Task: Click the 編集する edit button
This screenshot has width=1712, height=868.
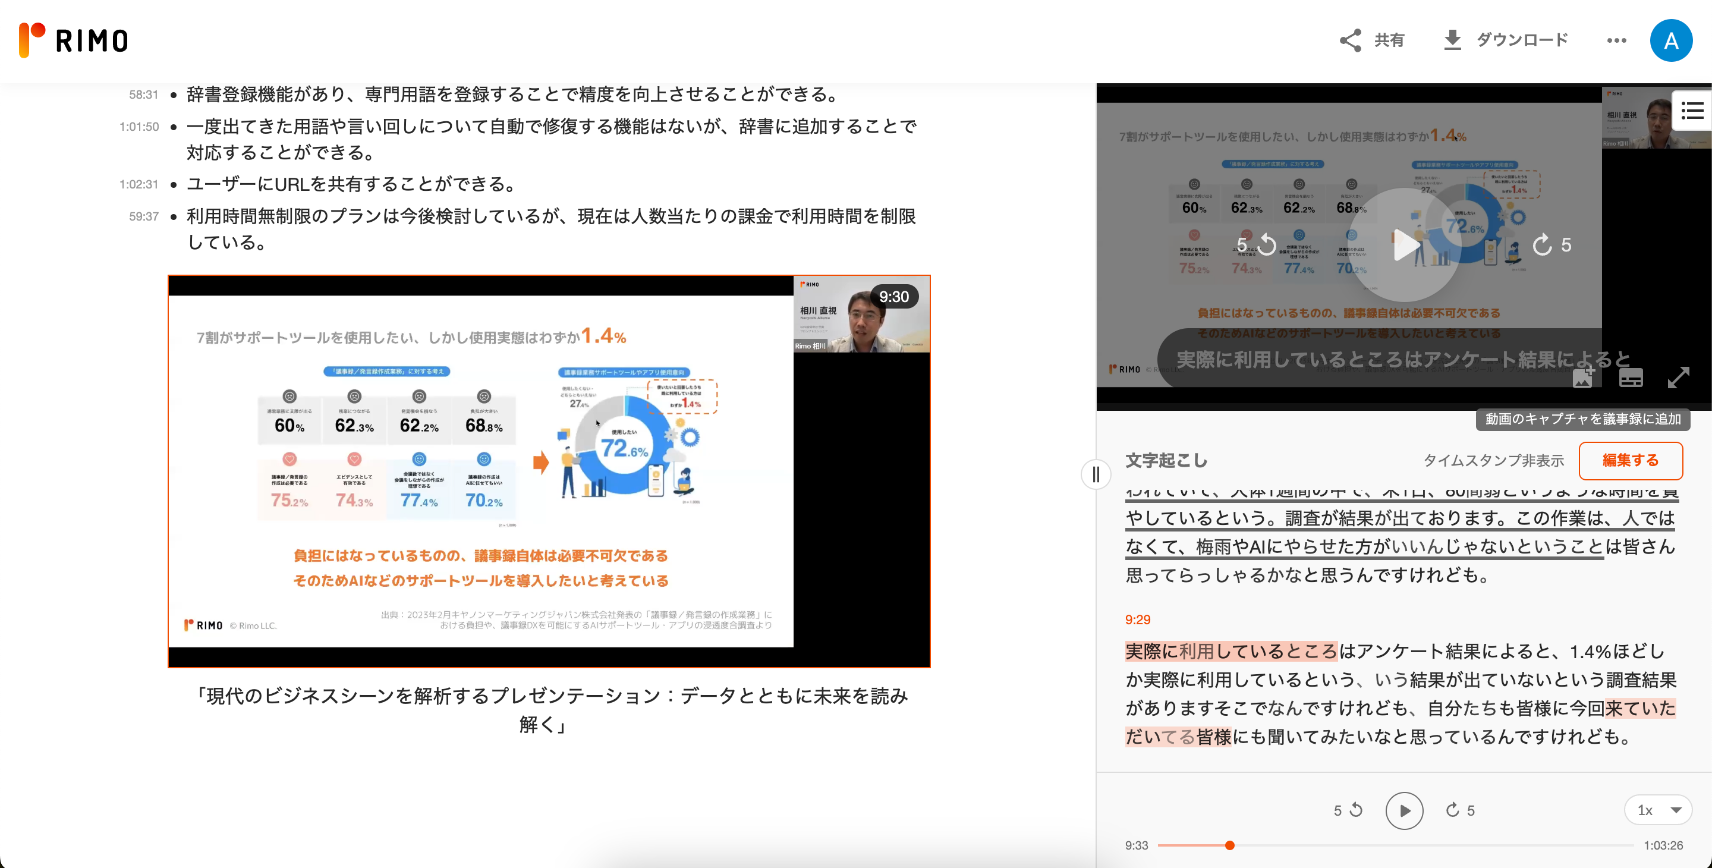Action: [1630, 461]
